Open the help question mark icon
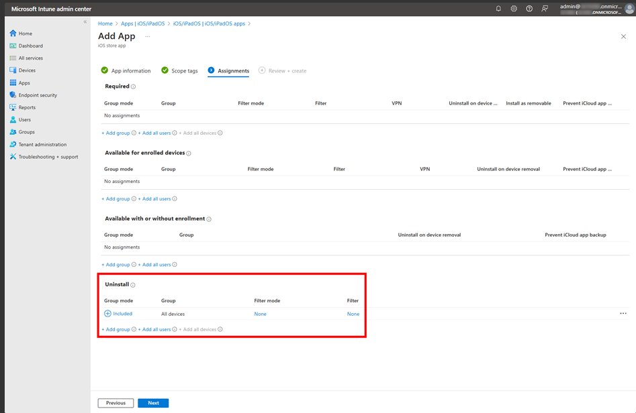This screenshot has height=413, width=636. [529, 9]
